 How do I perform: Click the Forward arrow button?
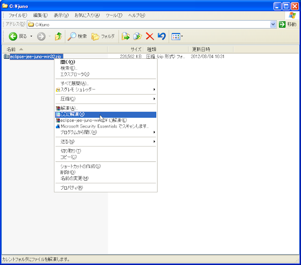tap(41, 36)
